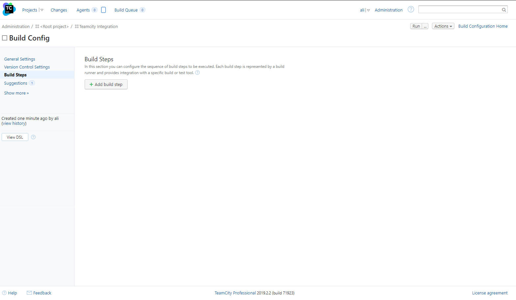
Task: Click the help icon beside View DSL
Action: tap(33, 137)
